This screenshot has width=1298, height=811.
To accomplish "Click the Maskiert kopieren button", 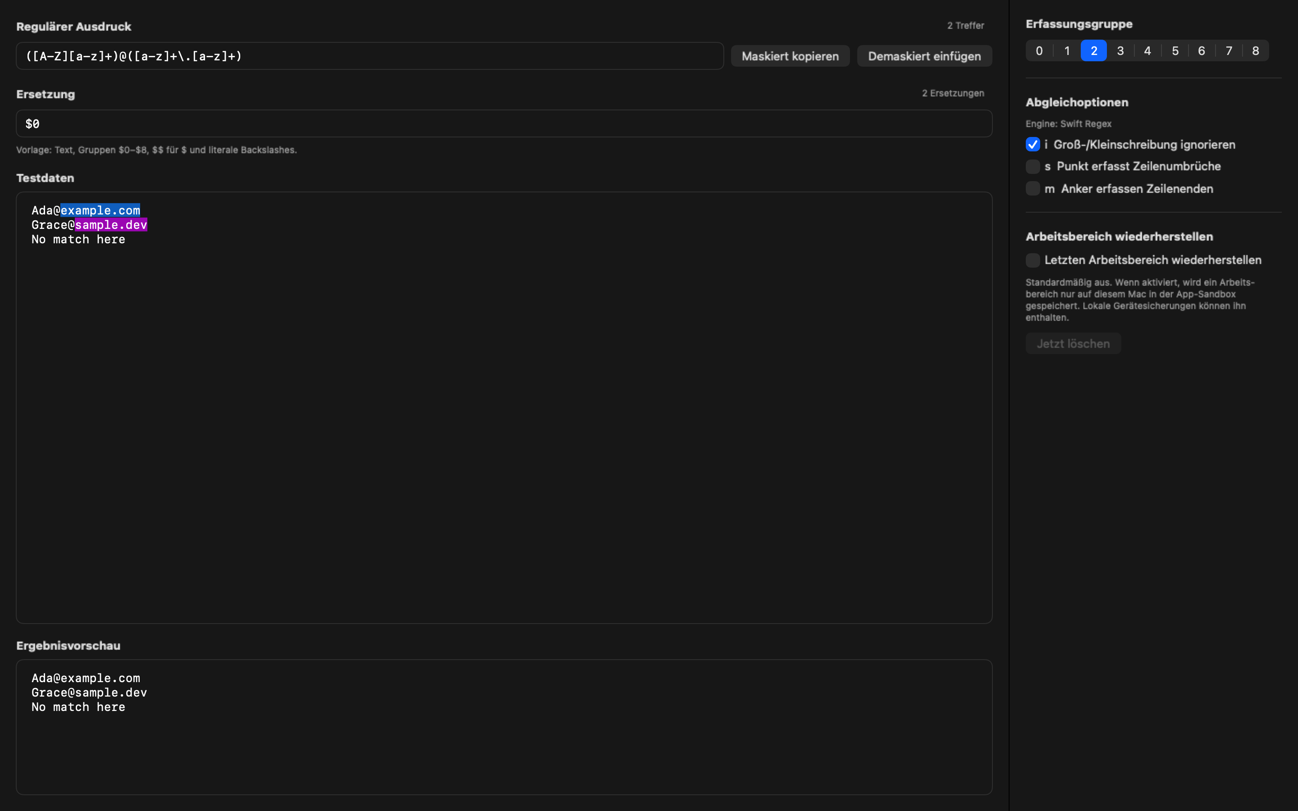I will click(x=790, y=56).
